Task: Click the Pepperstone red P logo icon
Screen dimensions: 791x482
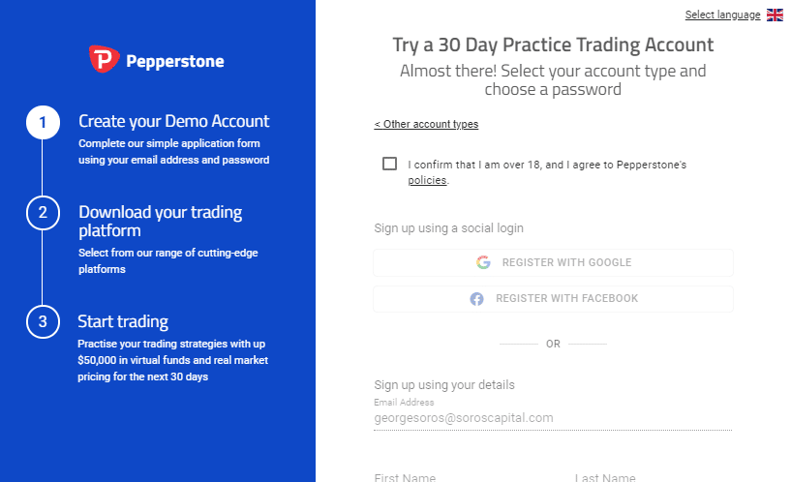Action: click(104, 59)
